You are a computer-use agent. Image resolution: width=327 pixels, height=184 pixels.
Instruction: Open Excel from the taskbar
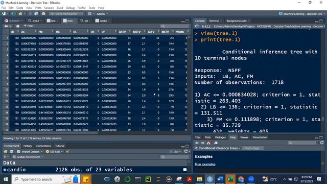pos(230,179)
